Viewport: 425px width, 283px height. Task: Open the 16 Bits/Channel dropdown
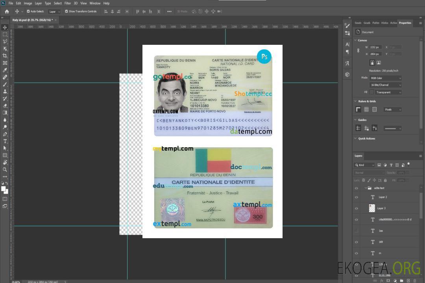pyautogui.click(x=386, y=85)
